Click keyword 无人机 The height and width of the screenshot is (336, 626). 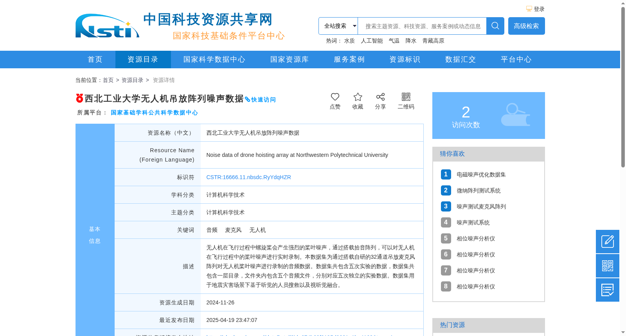(257, 230)
